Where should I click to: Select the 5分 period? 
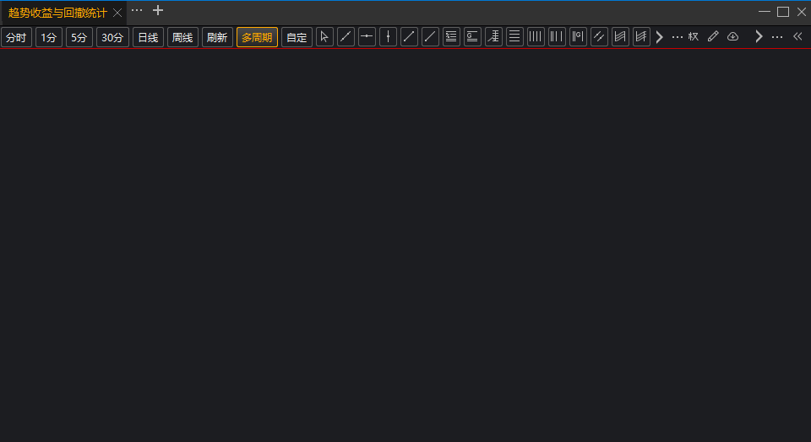pyautogui.click(x=79, y=37)
